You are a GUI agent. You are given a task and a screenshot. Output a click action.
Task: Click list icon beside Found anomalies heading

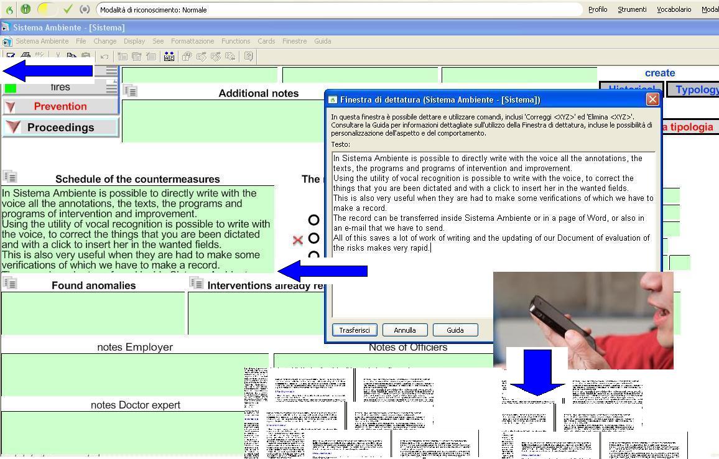10,283
